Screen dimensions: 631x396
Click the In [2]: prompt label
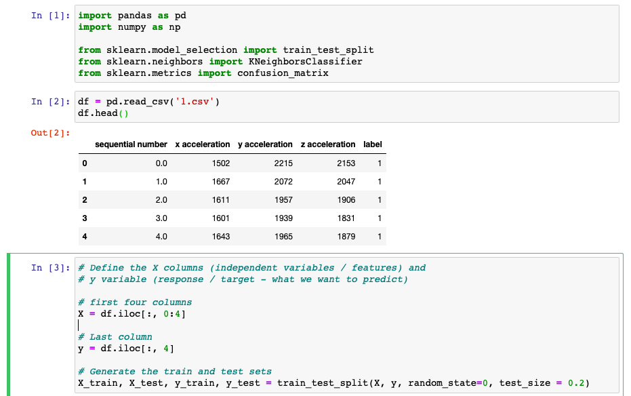(x=50, y=102)
